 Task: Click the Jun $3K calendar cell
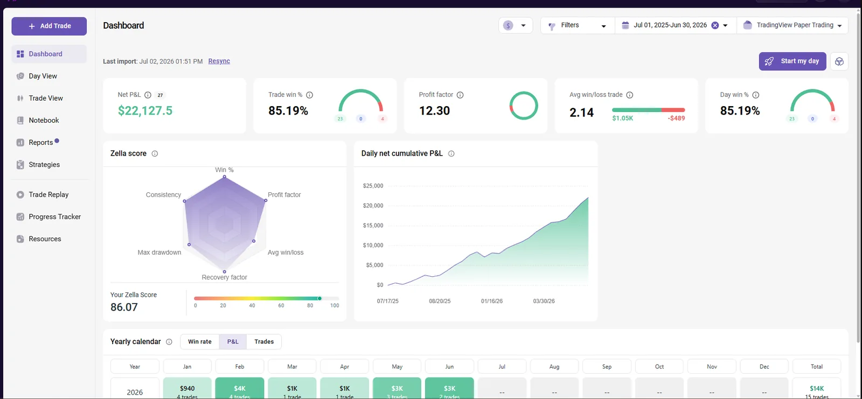coord(449,388)
